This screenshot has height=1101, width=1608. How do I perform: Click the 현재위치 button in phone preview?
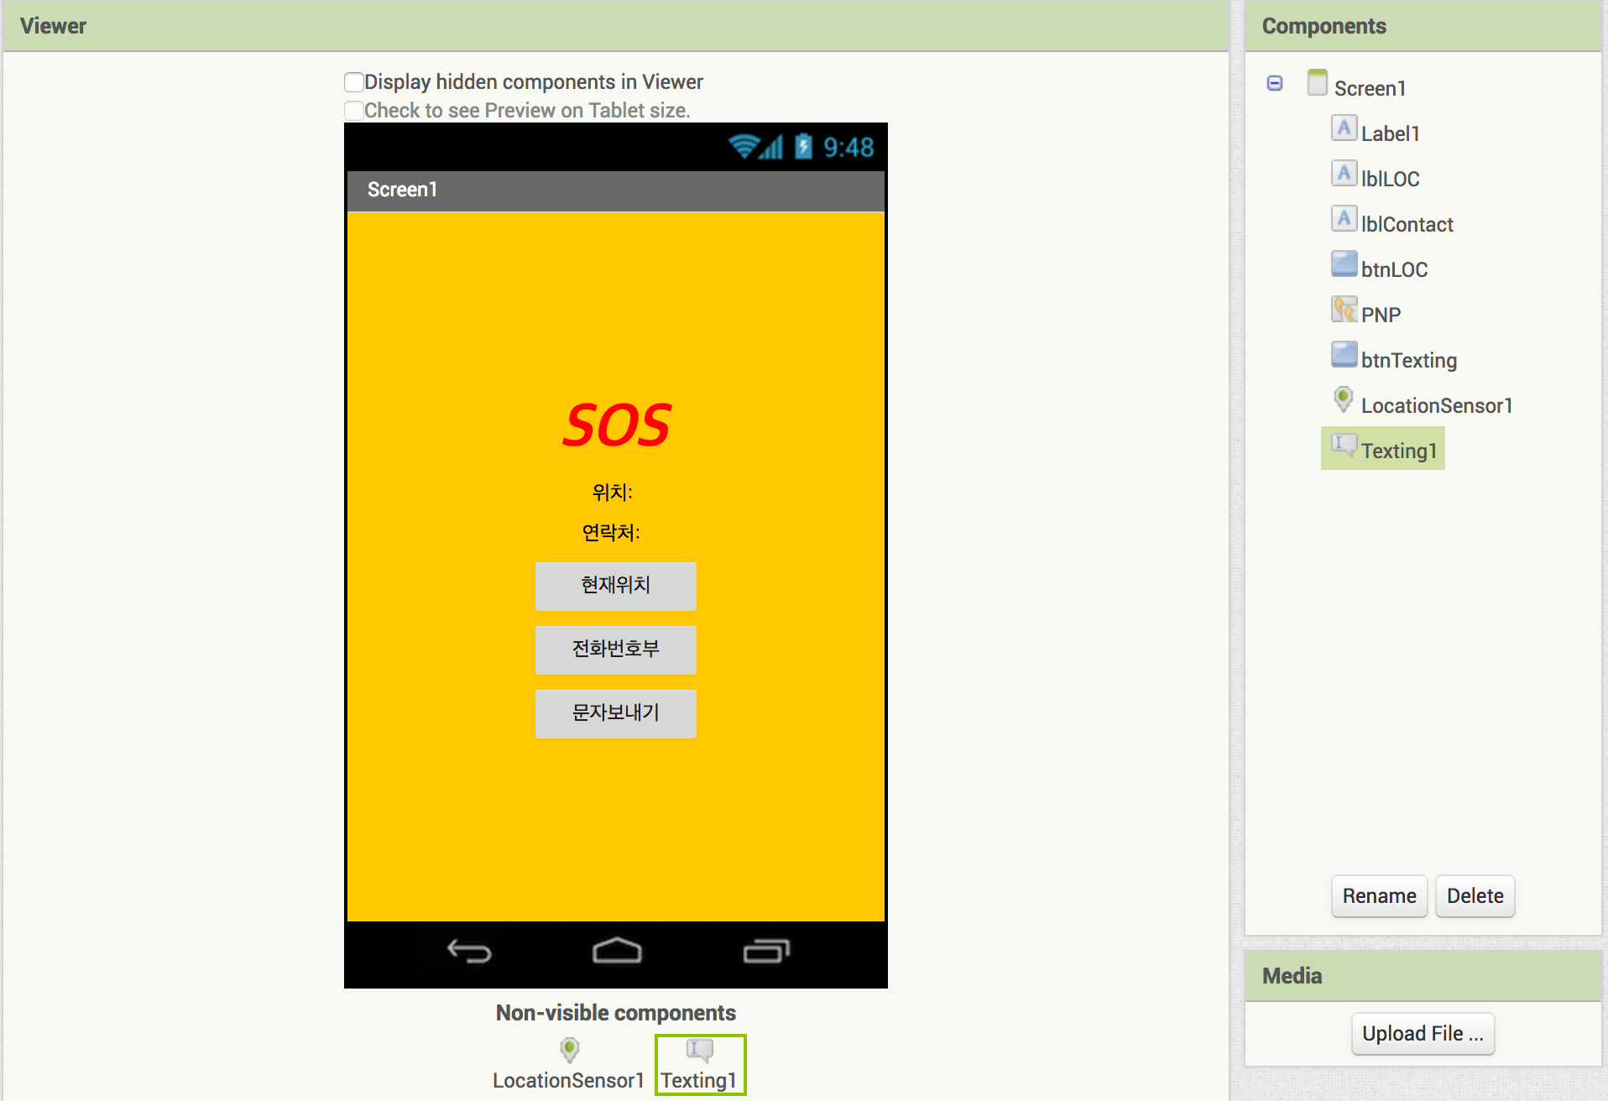(616, 586)
